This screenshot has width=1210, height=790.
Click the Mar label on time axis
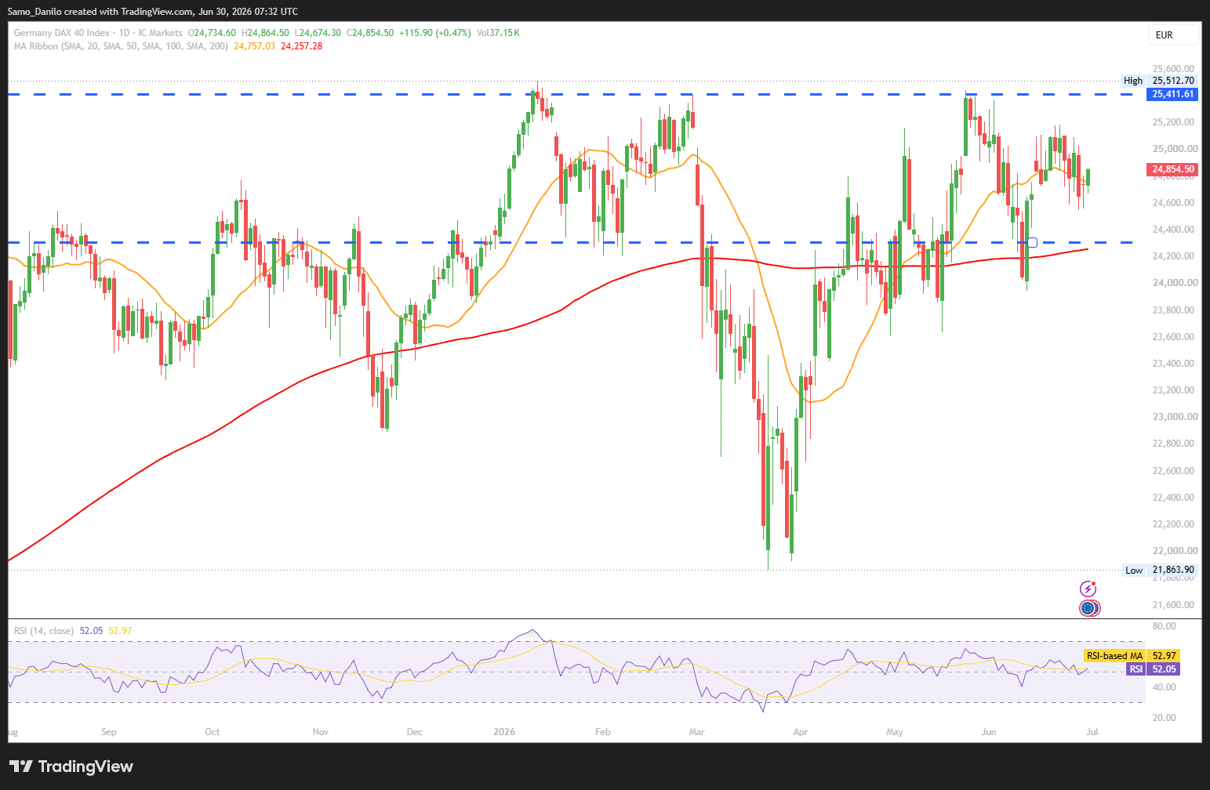coord(697,732)
